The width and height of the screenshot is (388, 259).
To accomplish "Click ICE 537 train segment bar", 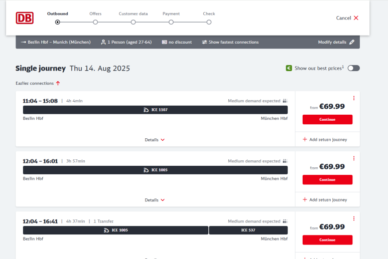I will pyautogui.click(x=248, y=230).
